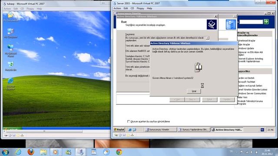Open Bilgisayar ve Etki Alanı Adı link
278x156 pixels.
click(250, 53)
